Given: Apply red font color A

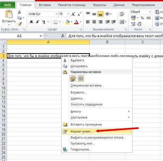Looking at the screenshot, I should (x=76, y=22).
